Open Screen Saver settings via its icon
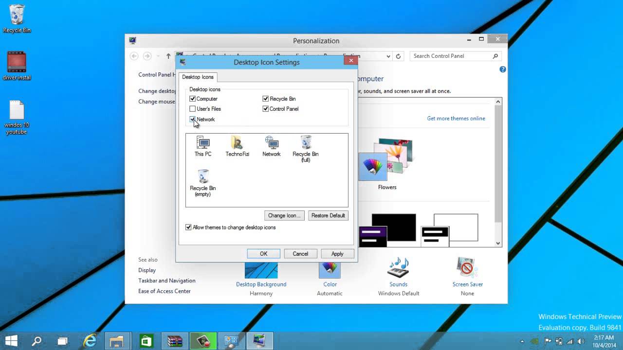 [x=467, y=267]
